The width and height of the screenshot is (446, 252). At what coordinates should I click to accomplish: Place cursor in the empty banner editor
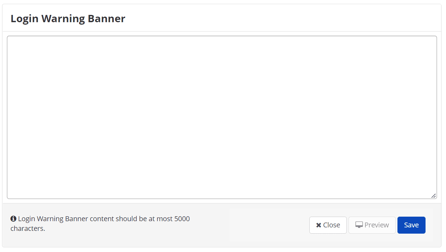(222, 117)
